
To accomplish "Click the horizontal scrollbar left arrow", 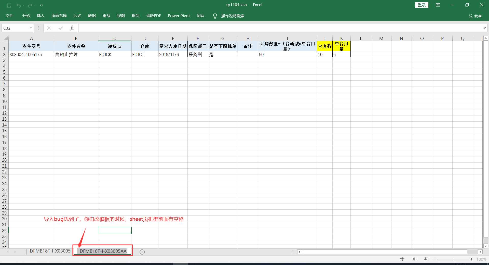I will tap(300, 252).
